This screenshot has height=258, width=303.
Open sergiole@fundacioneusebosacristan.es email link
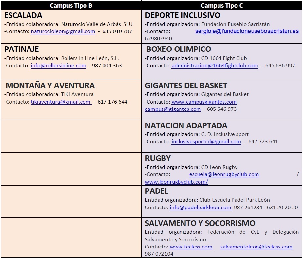click(247, 31)
